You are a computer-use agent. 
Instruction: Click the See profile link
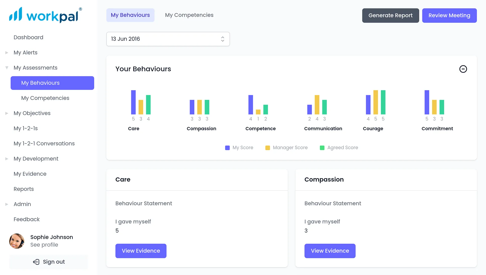[x=44, y=245]
